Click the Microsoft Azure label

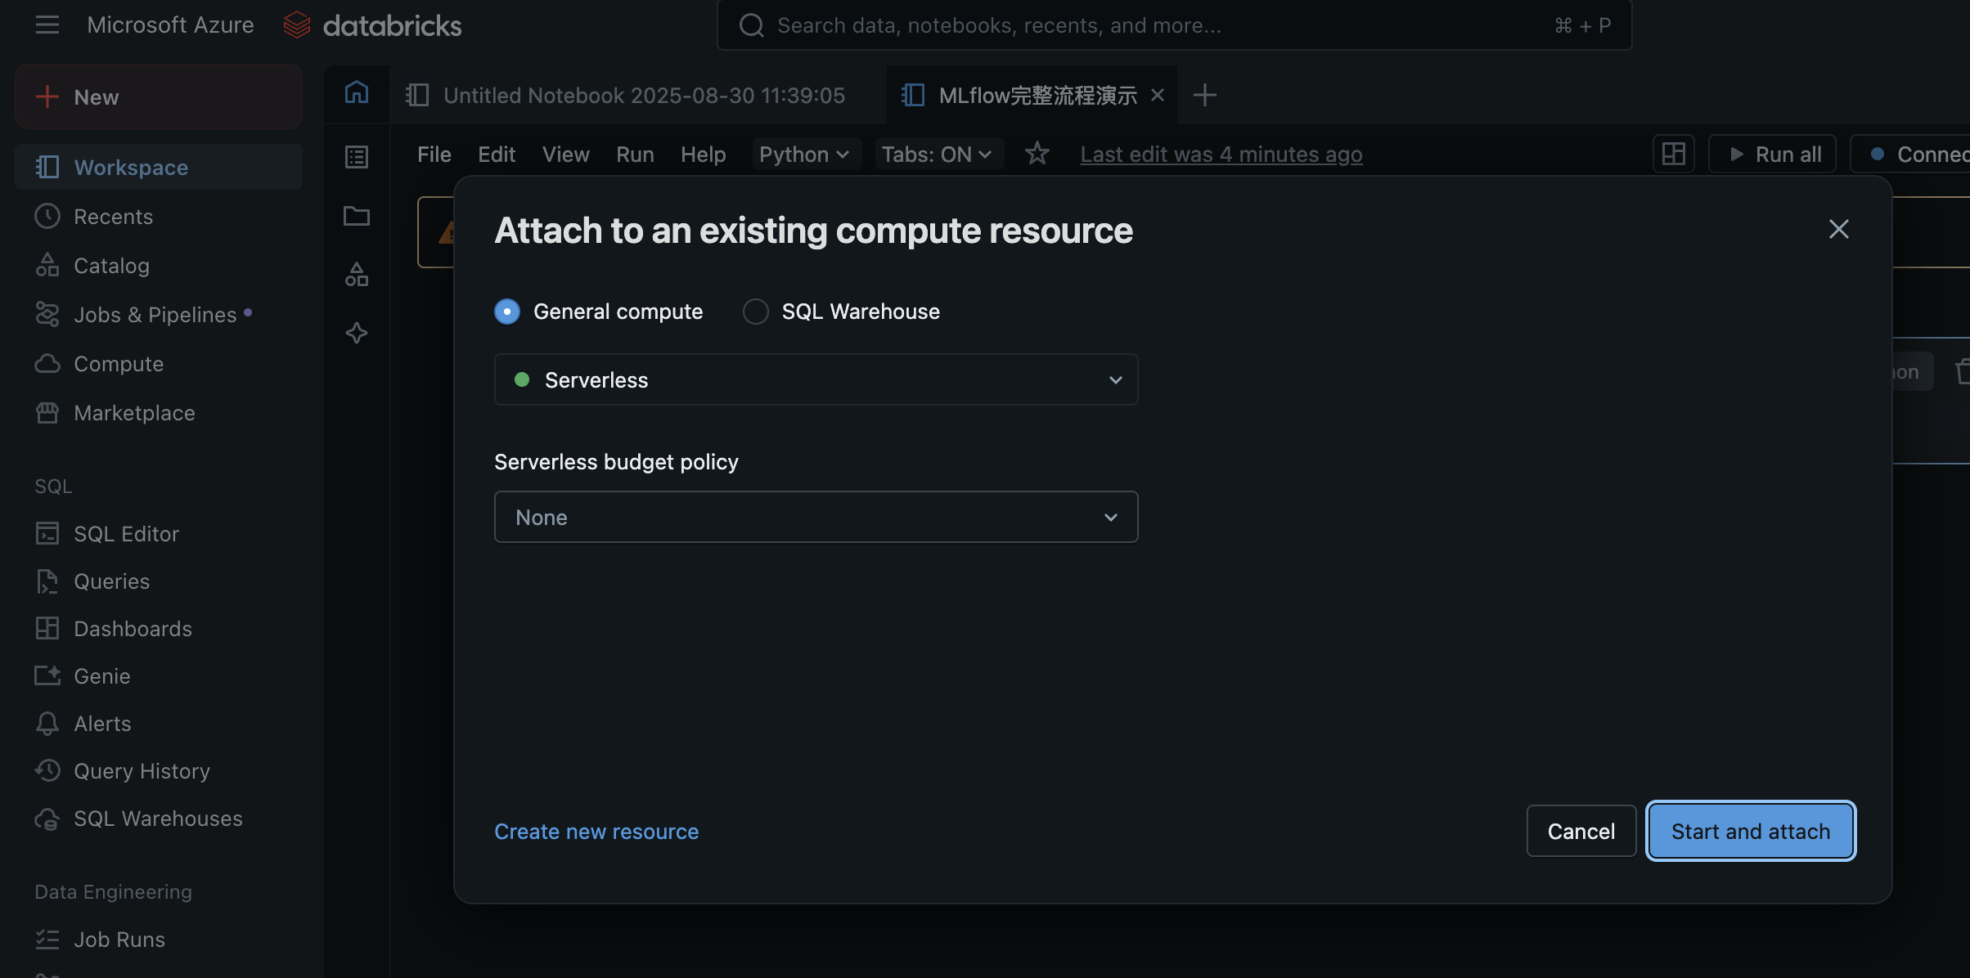click(x=170, y=25)
